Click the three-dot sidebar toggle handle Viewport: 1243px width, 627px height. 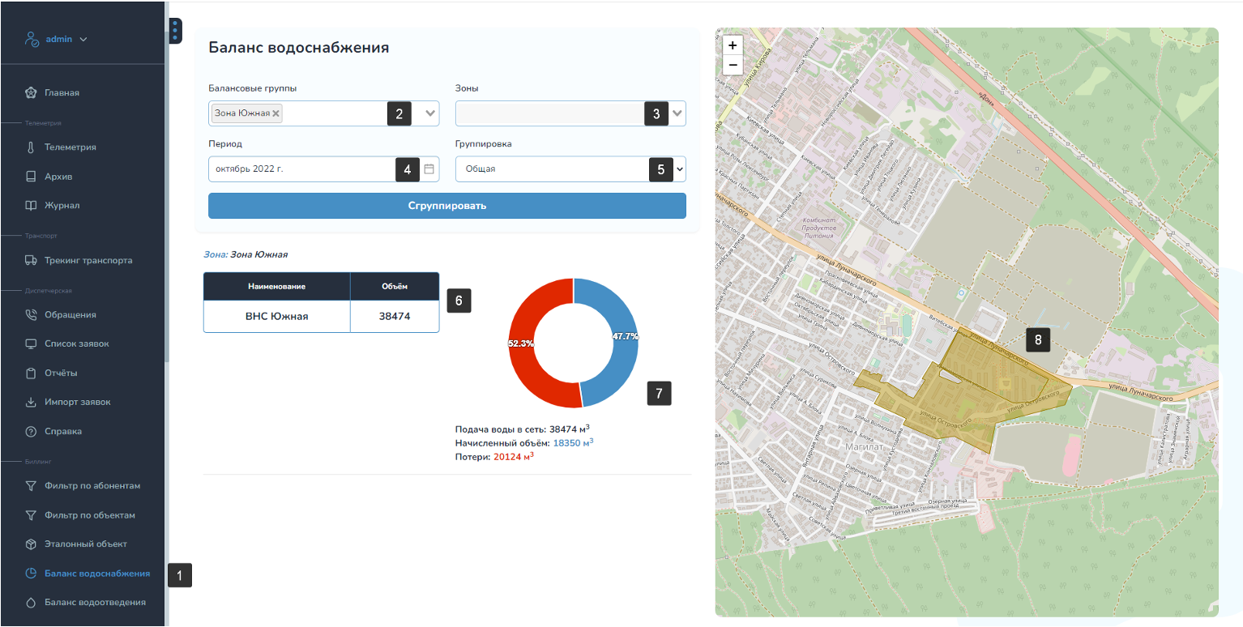click(x=175, y=31)
